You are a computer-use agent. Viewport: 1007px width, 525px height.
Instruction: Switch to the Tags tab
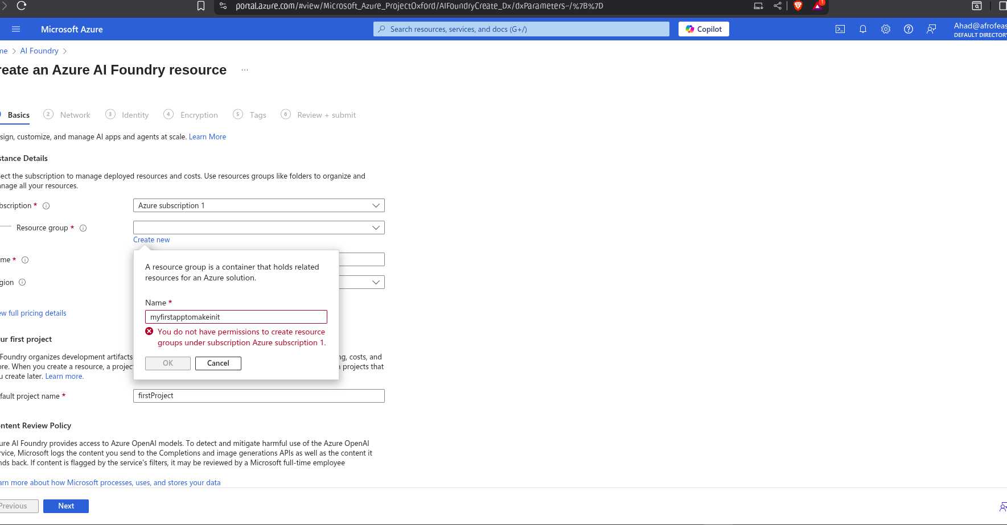click(250, 115)
